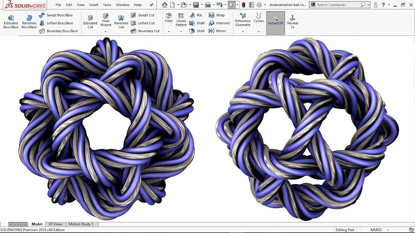Image resolution: width=415 pixels, height=233 pixels.
Task: Choose Swept Boss/Base feature
Action: (x=56, y=15)
